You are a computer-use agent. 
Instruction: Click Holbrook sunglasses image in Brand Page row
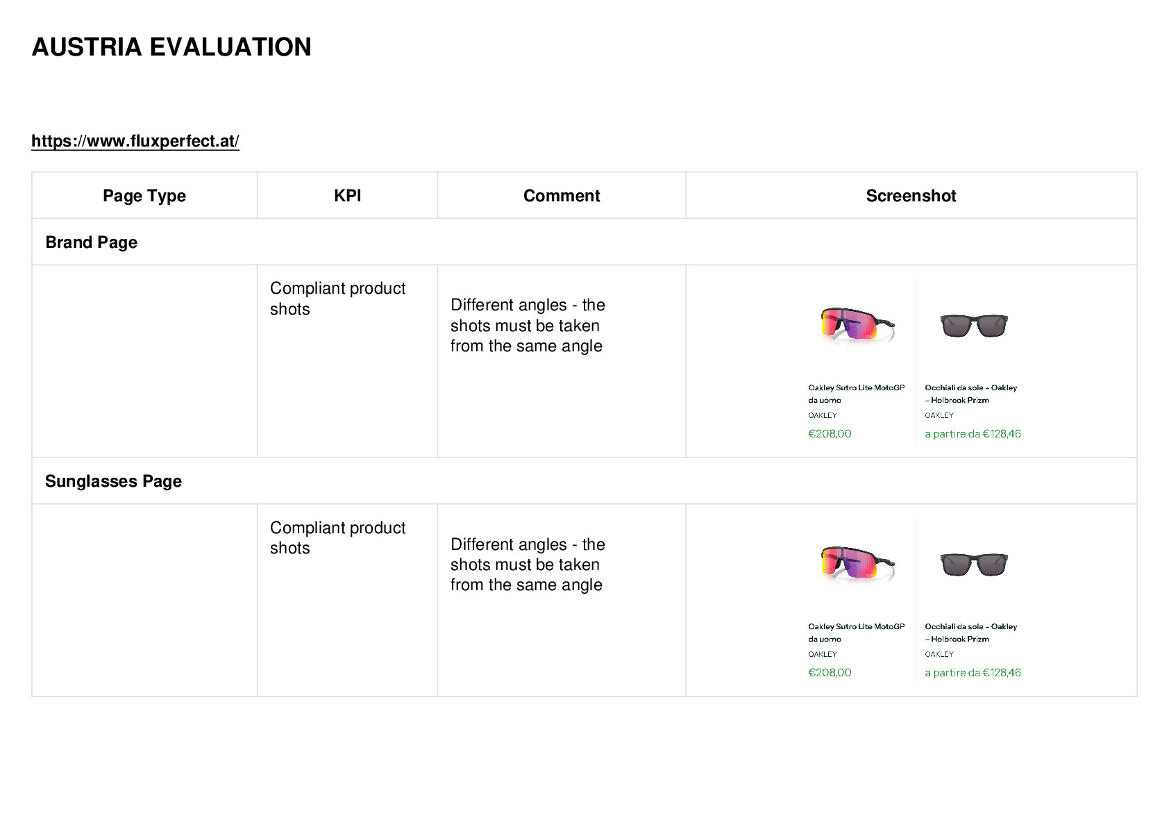pyautogui.click(x=973, y=325)
